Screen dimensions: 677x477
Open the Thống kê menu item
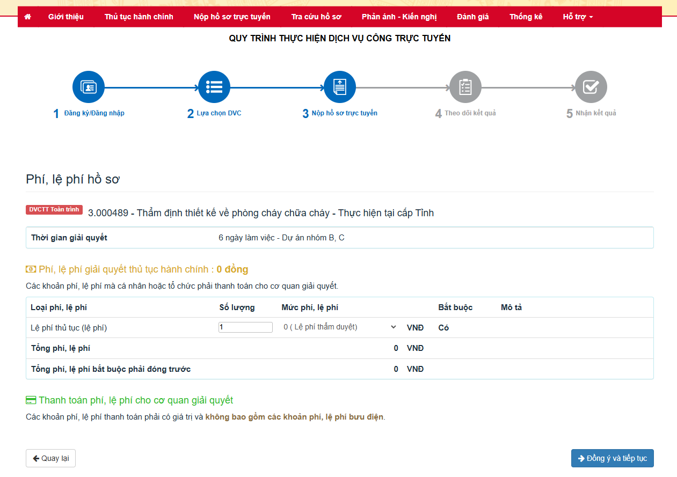point(526,17)
